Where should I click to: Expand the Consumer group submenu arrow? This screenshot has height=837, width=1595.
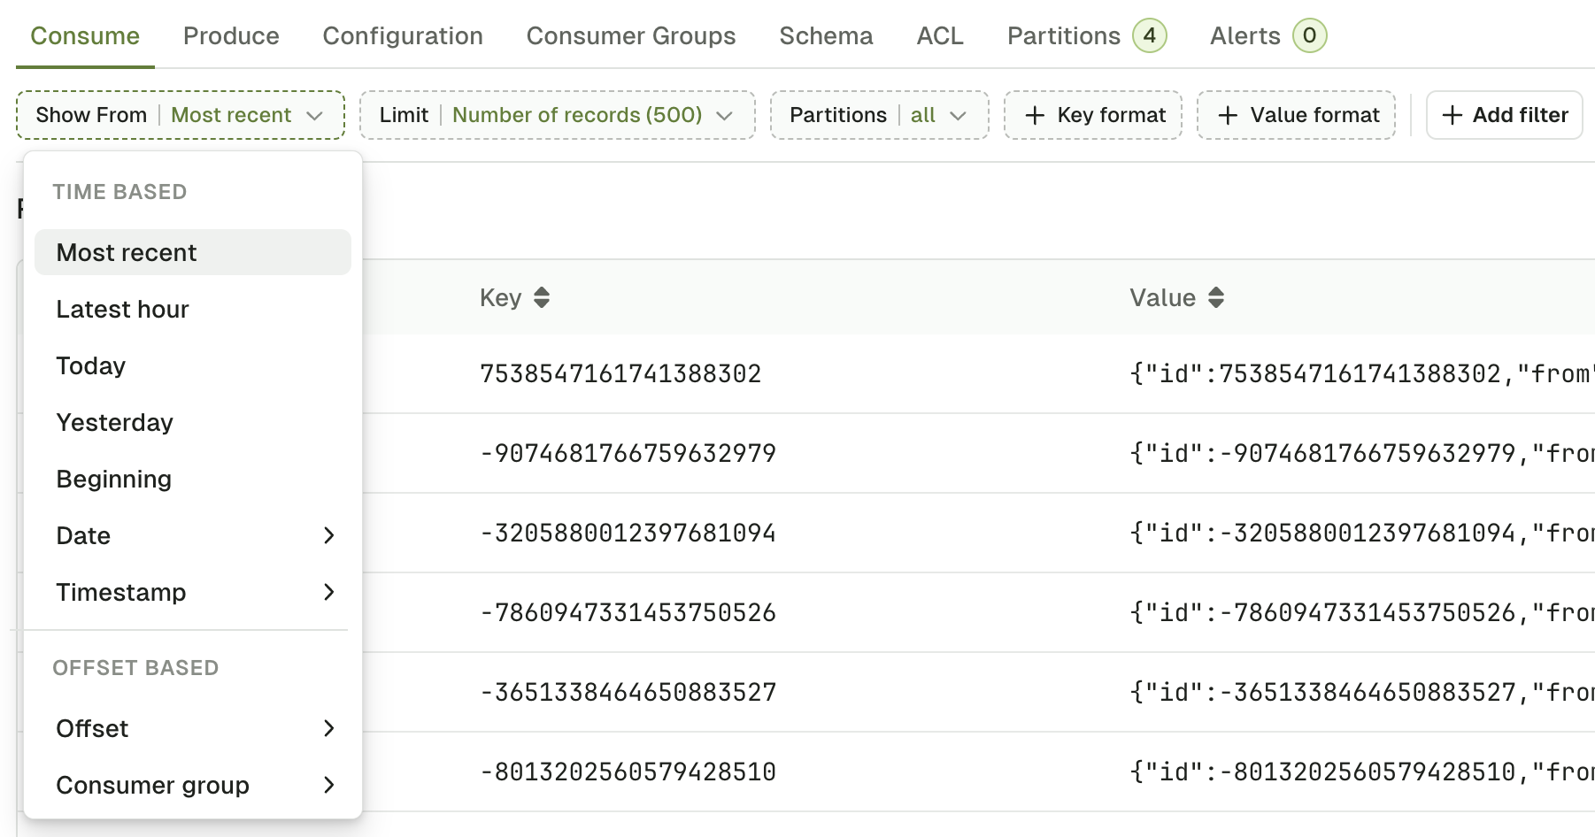point(329,785)
